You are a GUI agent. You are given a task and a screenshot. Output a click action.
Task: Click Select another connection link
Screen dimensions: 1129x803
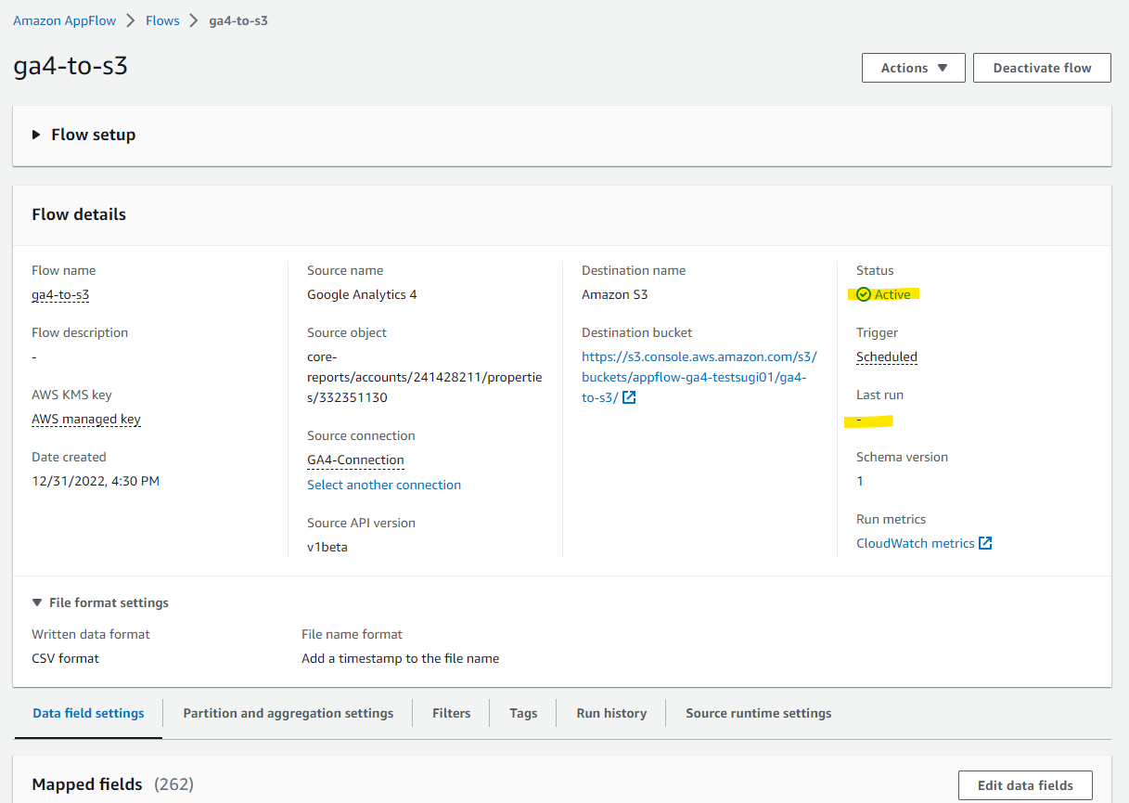click(x=384, y=485)
